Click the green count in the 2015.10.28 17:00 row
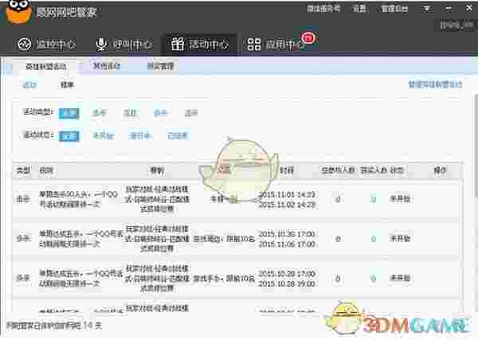478x340 pixels. pos(373,279)
